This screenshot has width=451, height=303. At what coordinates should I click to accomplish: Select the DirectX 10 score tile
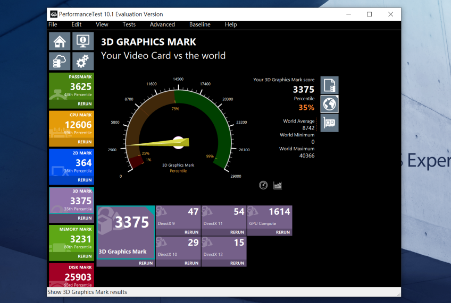point(178,248)
